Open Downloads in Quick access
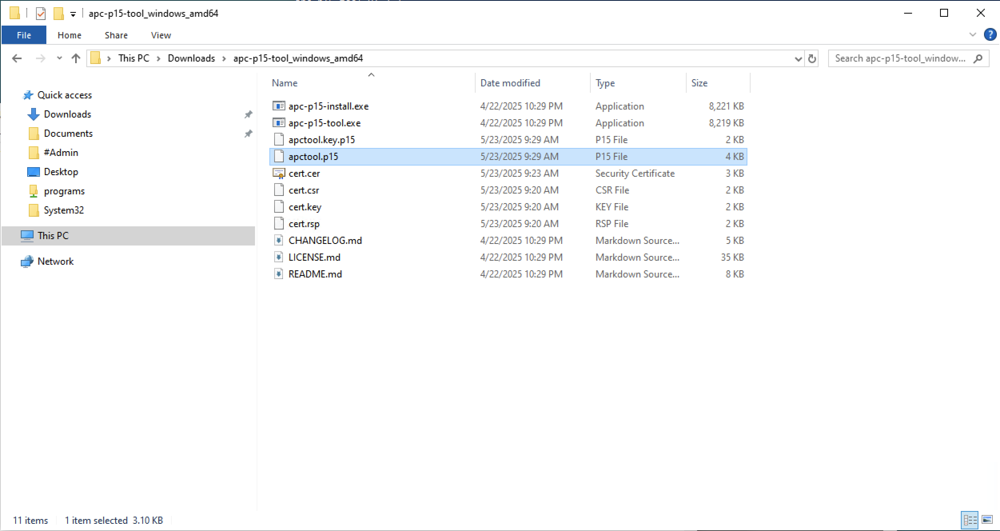The height and width of the screenshot is (531, 1000). click(67, 114)
